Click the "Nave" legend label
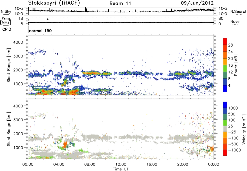This screenshot has width=247, height=171. pos(235,22)
